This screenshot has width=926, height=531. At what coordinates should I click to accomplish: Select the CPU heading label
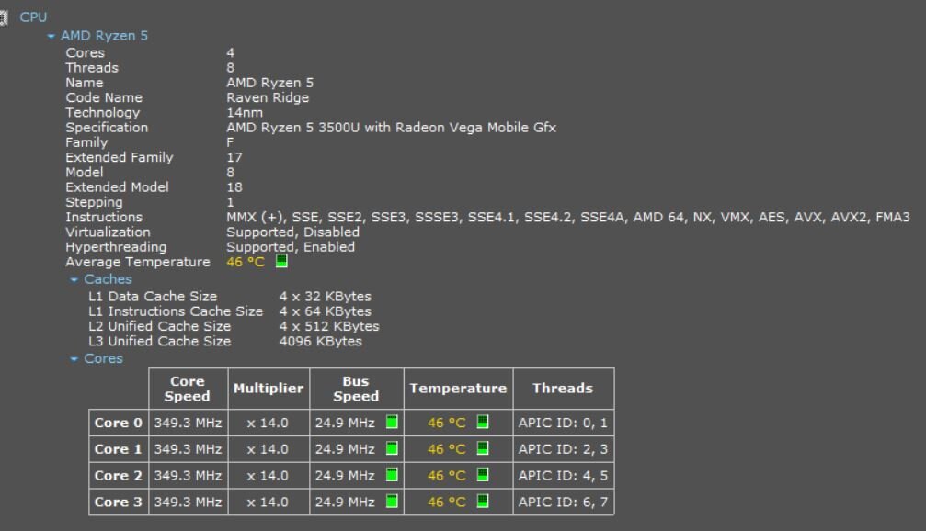(33, 17)
